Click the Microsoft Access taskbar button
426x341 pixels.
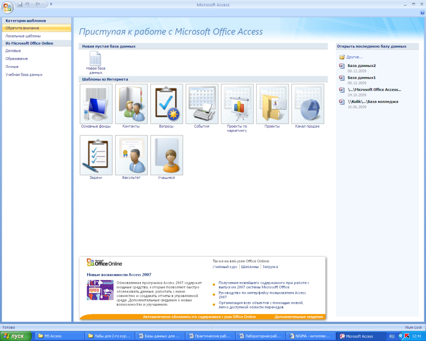click(361, 336)
